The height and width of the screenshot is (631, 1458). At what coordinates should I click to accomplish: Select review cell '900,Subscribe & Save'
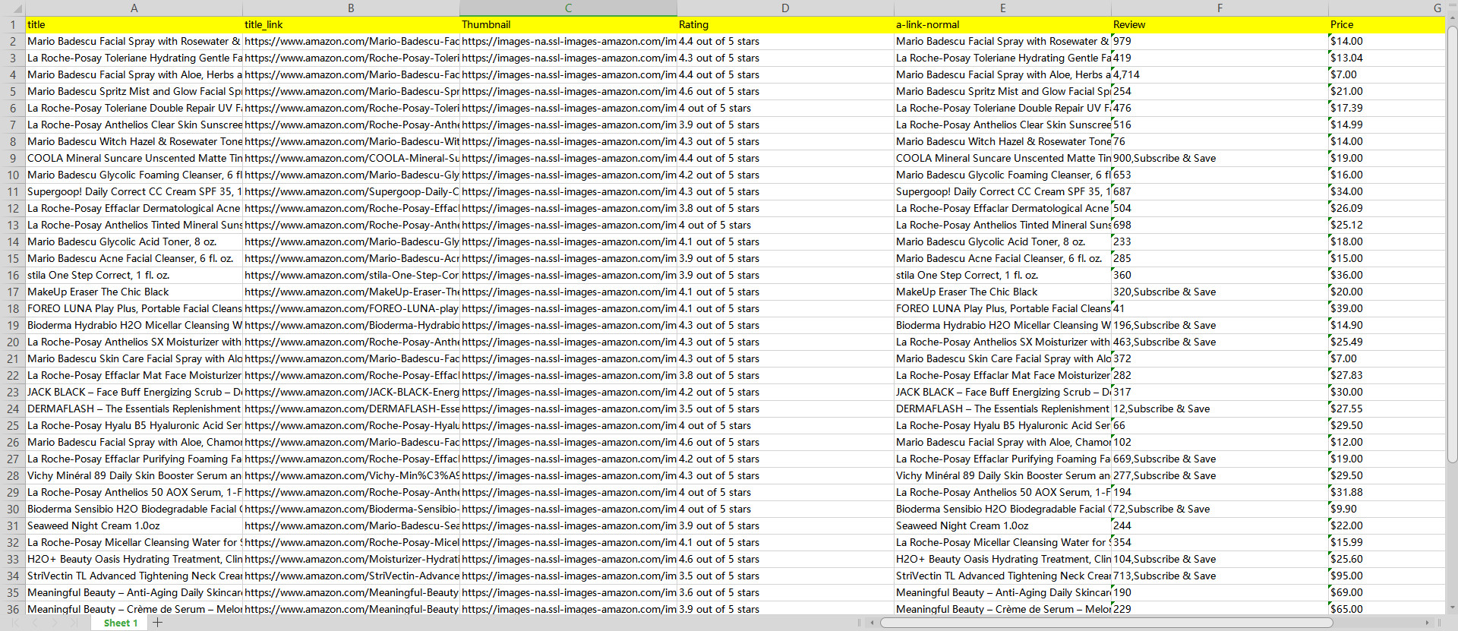(1220, 158)
